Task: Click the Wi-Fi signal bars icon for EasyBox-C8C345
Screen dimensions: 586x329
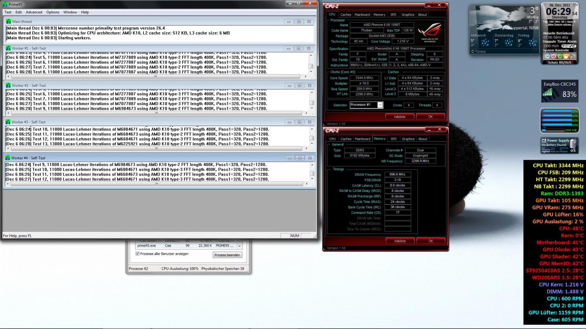Action: [548, 92]
